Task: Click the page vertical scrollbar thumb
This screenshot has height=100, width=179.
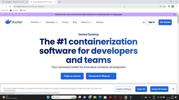Action: click(x=178, y=19)
